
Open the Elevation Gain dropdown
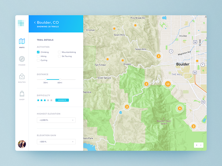56,142
